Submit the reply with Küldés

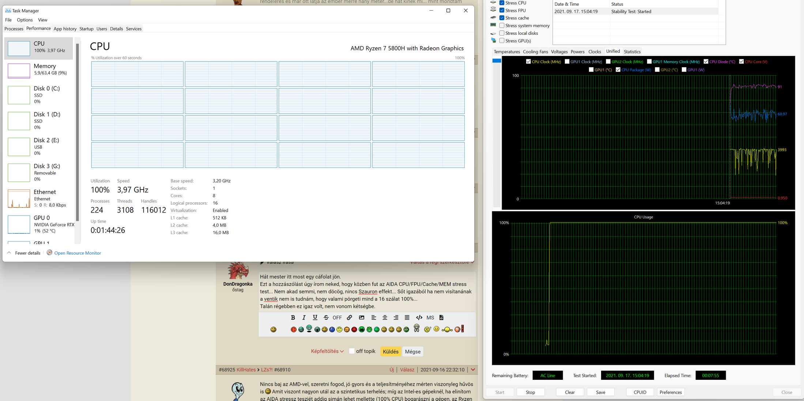(390, 352)
